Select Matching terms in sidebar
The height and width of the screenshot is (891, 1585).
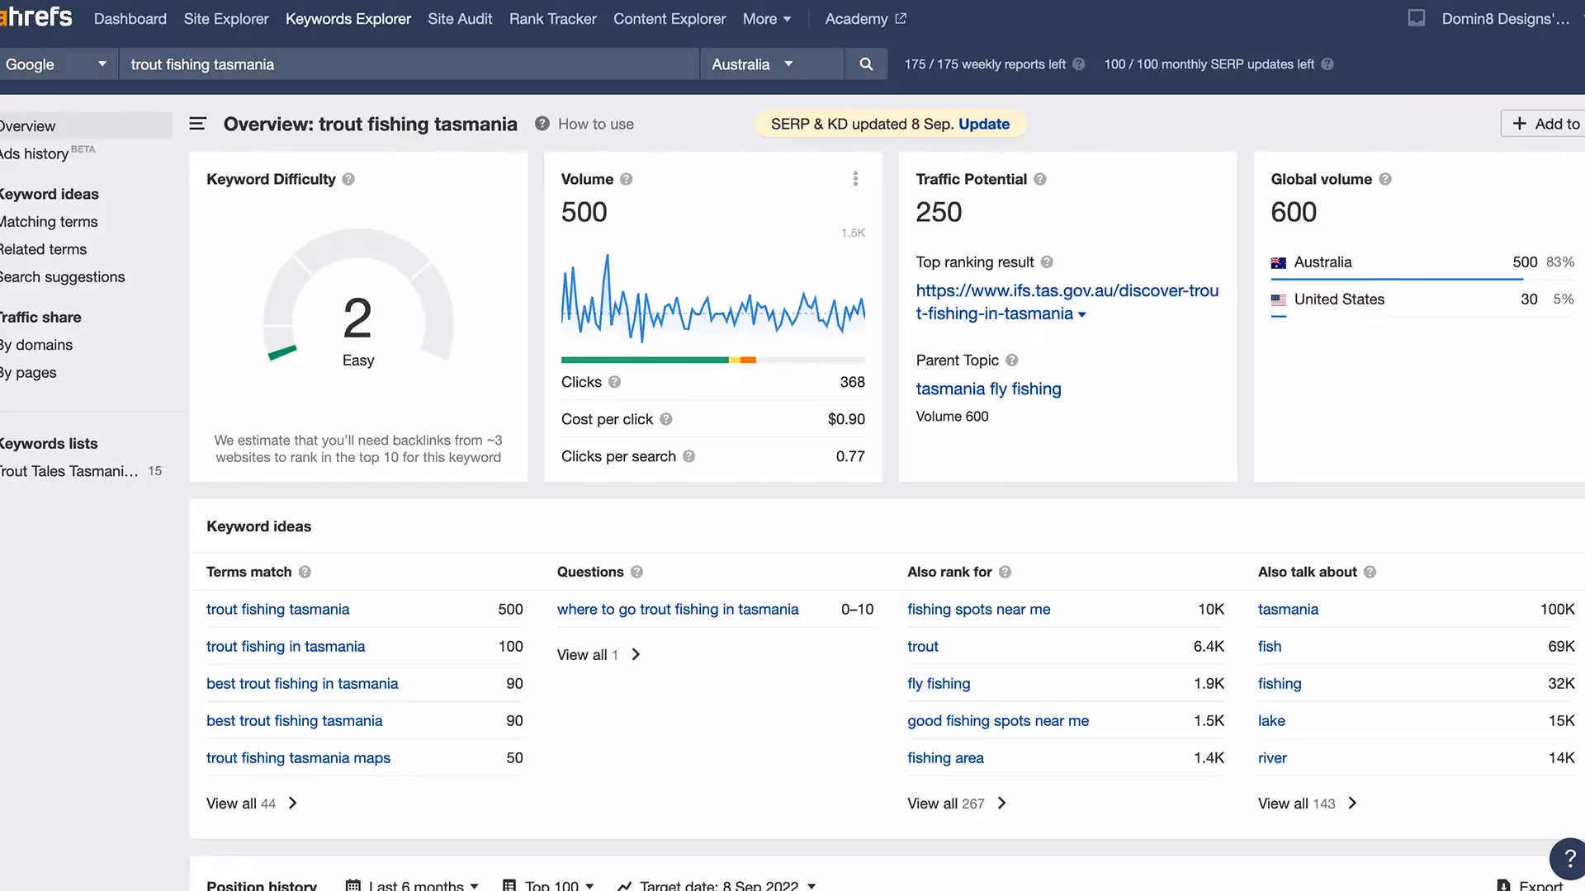pos(49,222)
